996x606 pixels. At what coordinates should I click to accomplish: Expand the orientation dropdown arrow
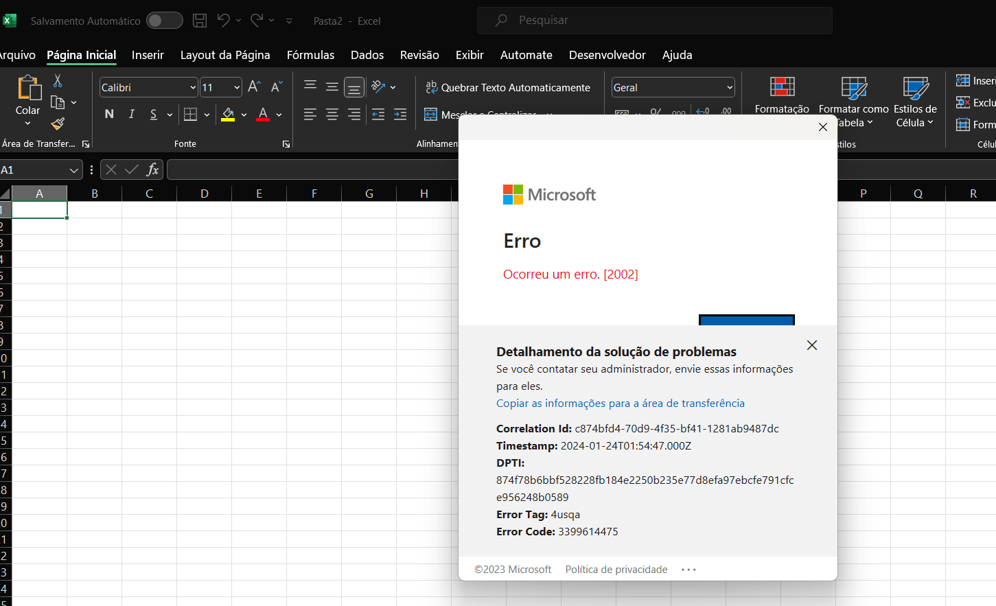click(x=393, y=87)
